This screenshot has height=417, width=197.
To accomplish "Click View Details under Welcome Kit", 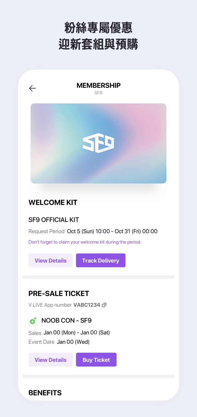I will pyautogui.click(x=51, y=260).
